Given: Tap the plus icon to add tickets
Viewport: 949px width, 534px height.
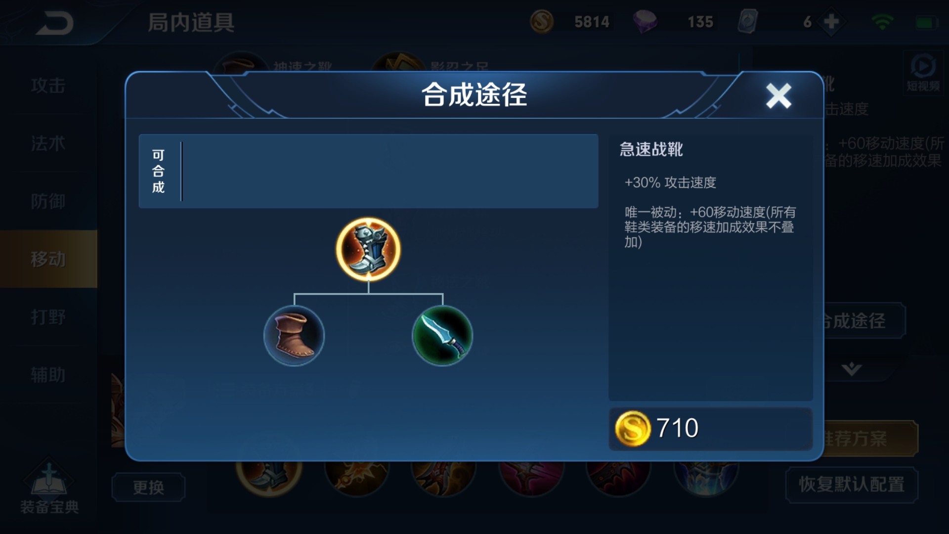Looking at the screenshot, I should (831, 22).
